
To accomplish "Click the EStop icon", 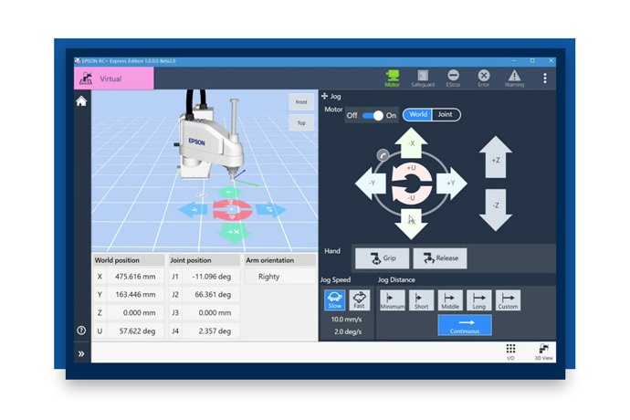I will tap(453, 79).
